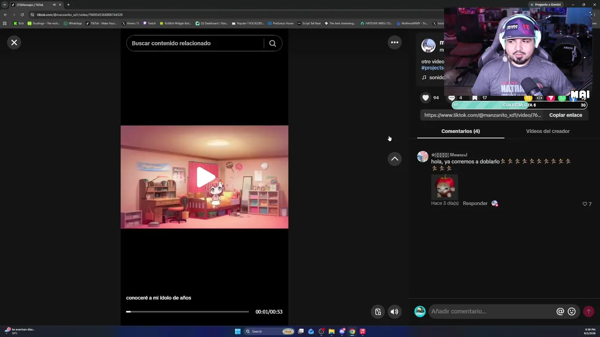This screenshot has width=600, height=337.
Task: Open the tab search dropdown arrow
Action: 5,5
